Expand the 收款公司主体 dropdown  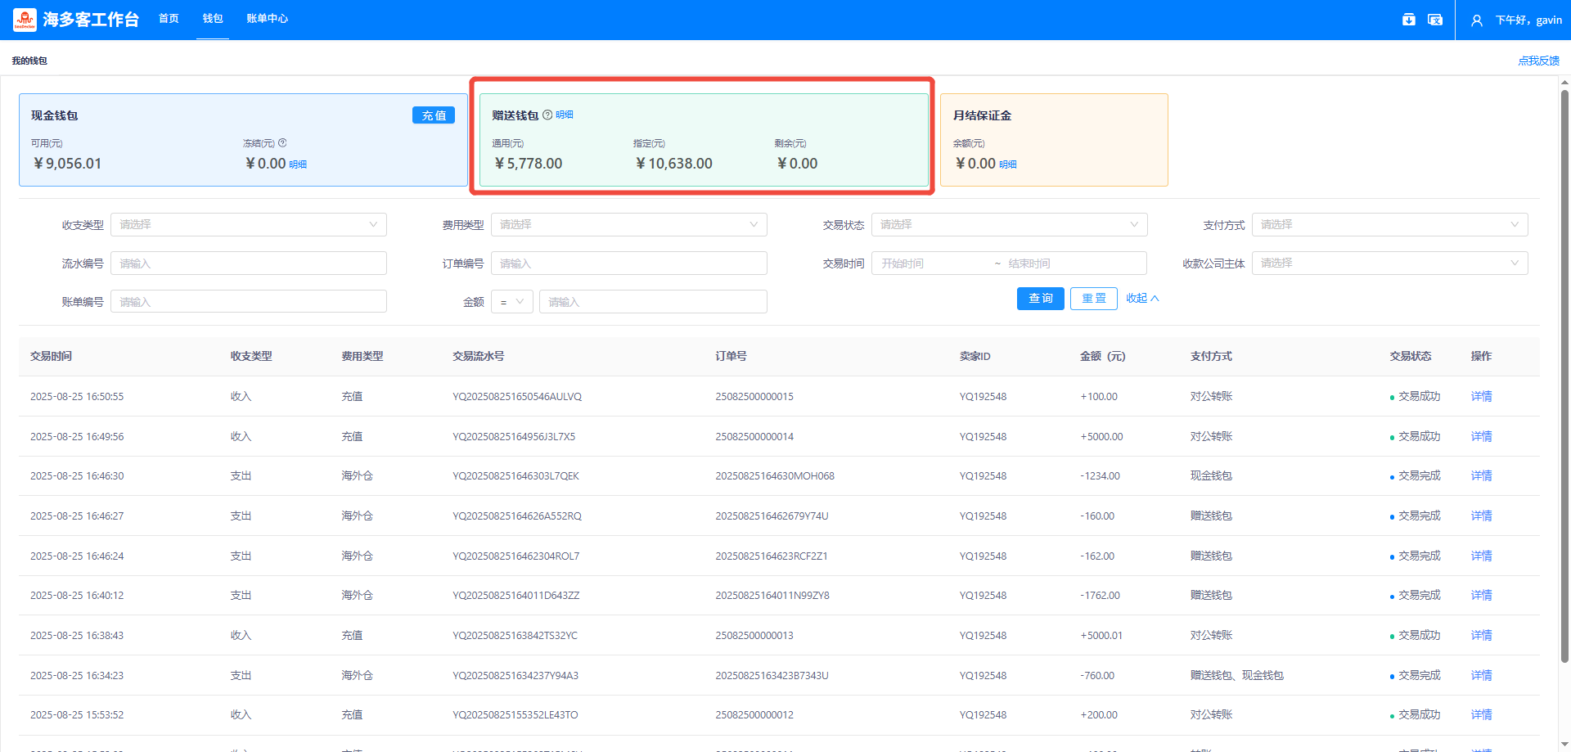point(1390,263)
